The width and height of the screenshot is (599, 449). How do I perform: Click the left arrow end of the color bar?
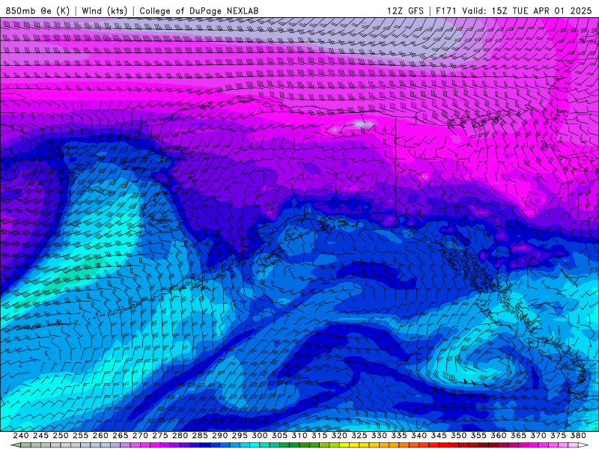(x=15, y=445)
